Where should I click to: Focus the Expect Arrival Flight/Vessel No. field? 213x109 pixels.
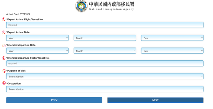(x=105, y=25)
